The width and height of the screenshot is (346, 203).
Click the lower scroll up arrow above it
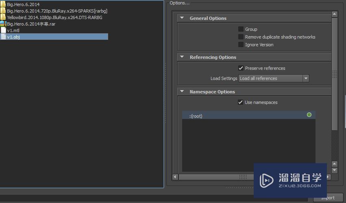[335, 164]
